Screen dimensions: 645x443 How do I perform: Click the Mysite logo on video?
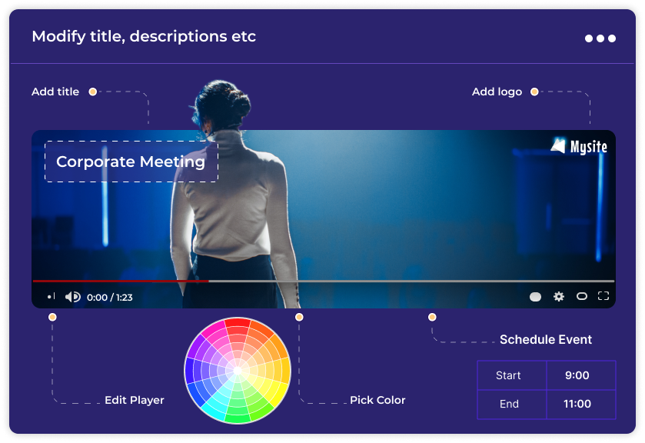(579, 146)
